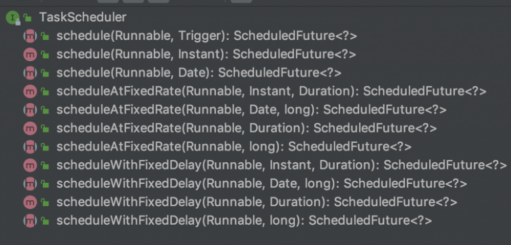The image size is (511, 245).
Task: Click method icon of scheduleWithFixedDelay(Runnable, Duration)
Action: click(x=30, y=202)
